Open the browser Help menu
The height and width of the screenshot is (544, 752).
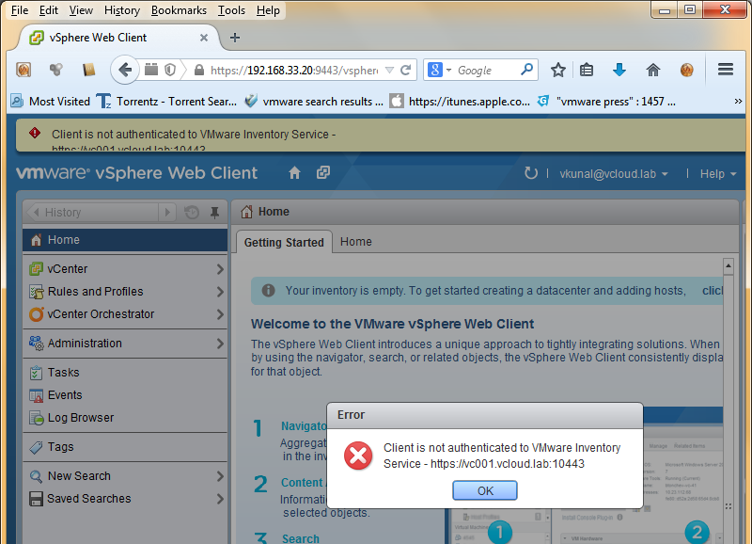click(x=268, y=10)
